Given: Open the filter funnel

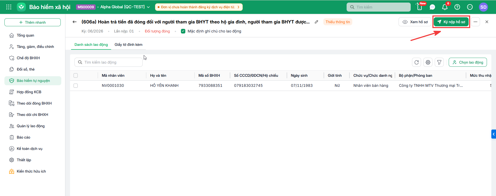Looking at the screenshot, I should 439,62.
